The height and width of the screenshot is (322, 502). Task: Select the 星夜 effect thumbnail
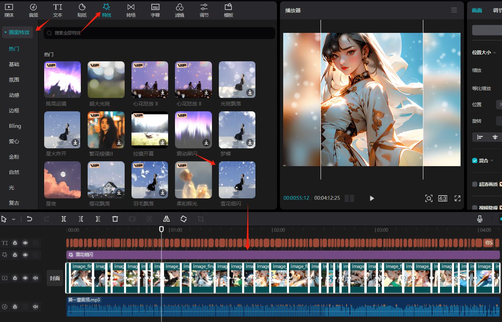click(x=63, y=179)
